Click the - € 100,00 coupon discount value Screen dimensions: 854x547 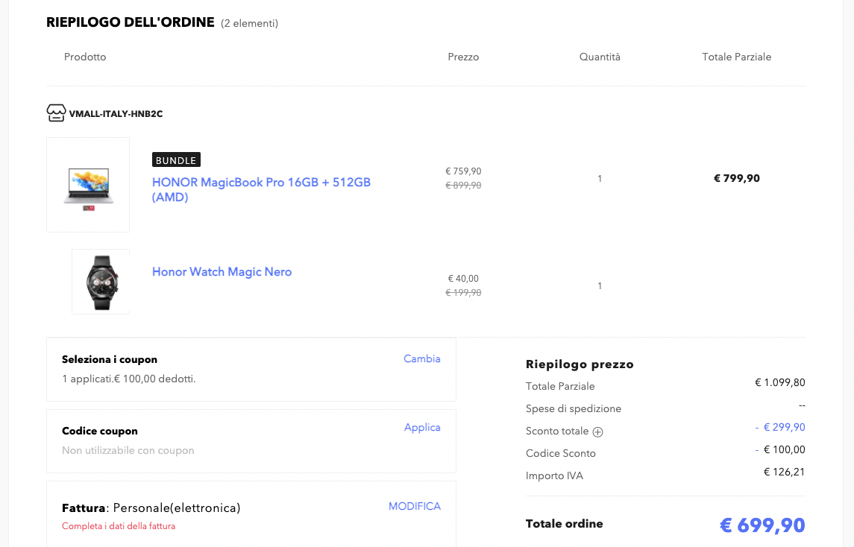pos(780,449)
